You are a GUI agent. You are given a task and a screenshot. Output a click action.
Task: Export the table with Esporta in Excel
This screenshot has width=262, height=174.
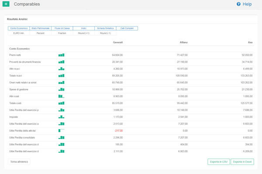tap(242, 162)
